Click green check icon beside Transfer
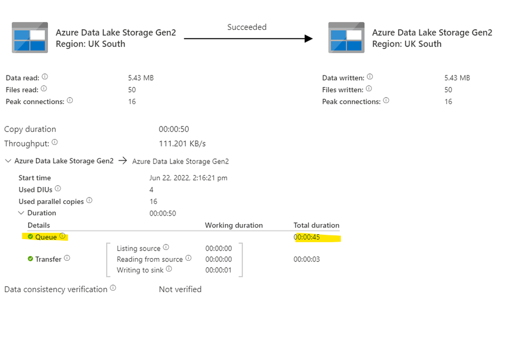Screen dimensions: 531x341 click(x=30, y=259)
